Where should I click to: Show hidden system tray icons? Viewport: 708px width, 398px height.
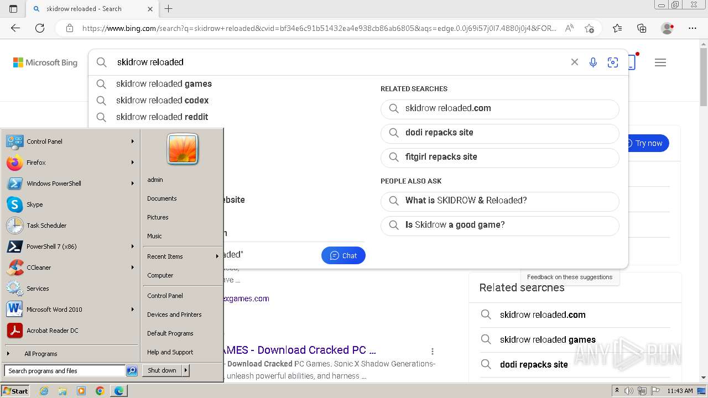(x=617, y=391)
